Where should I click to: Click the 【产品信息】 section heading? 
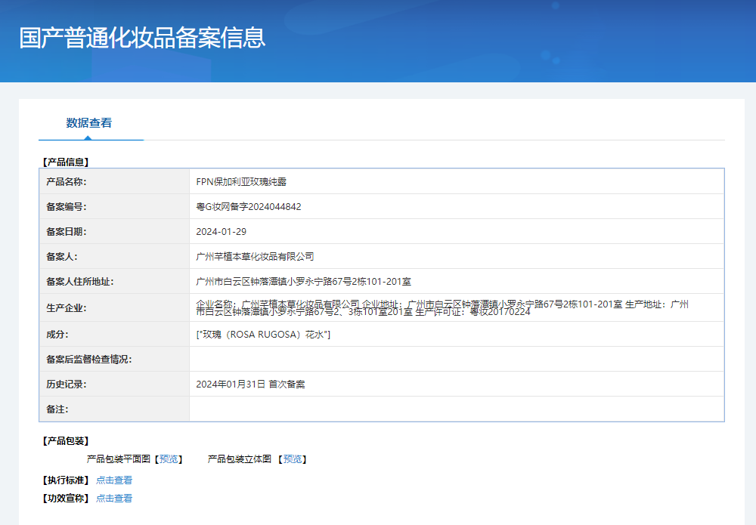tap(66, 162)
